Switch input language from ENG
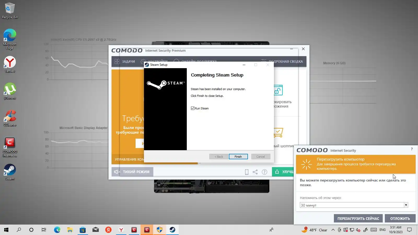 tap(382, 230)
